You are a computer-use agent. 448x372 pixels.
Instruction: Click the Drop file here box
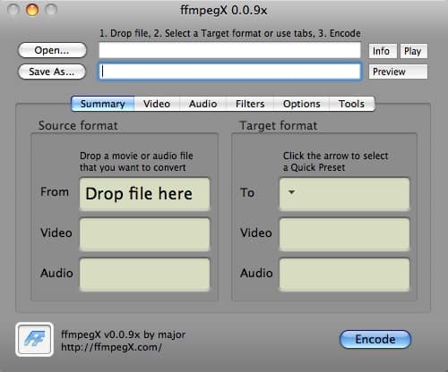tap(144, 194)
